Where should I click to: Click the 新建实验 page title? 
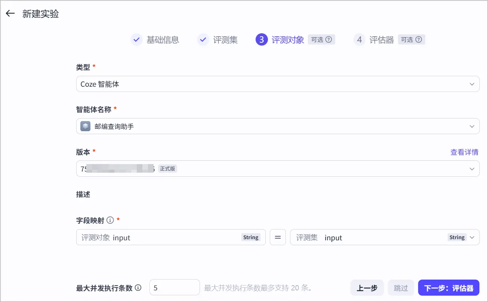[x=41, y=14]
